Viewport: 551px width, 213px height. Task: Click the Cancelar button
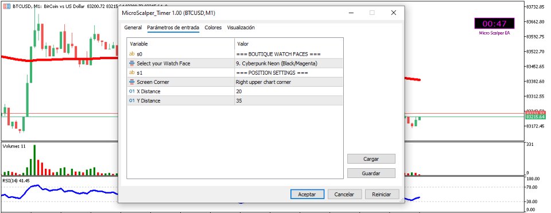(x=344, y=194)
